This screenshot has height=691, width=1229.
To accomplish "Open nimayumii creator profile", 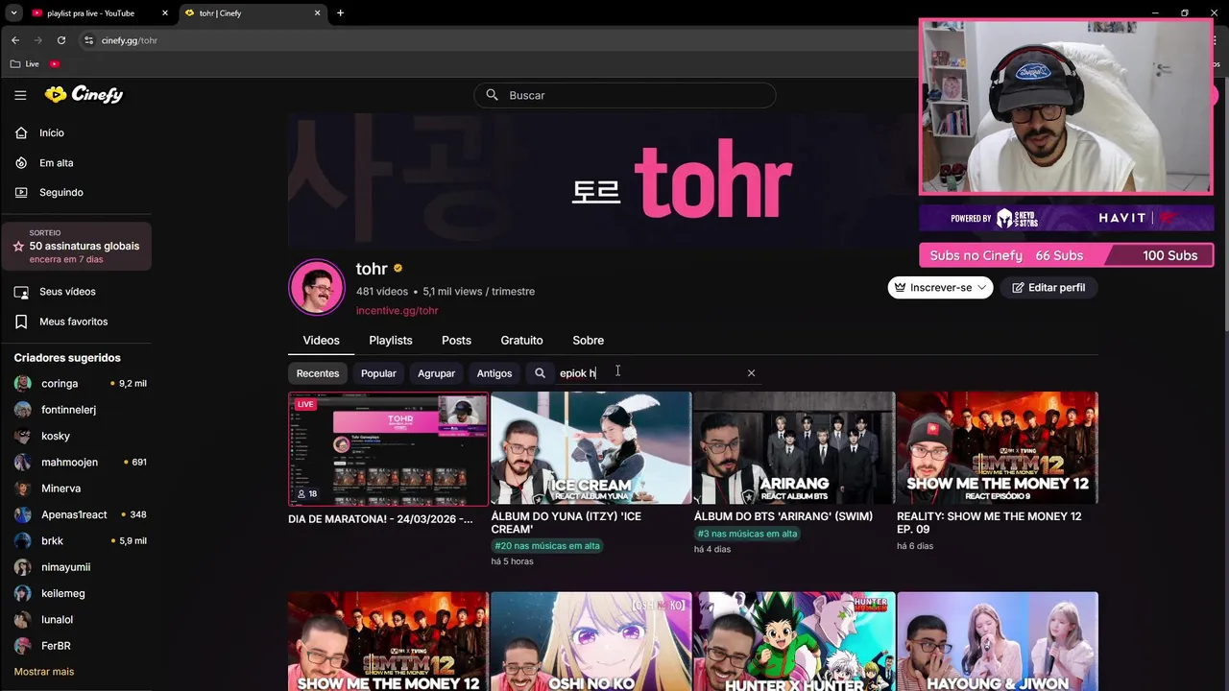I will (x=66, y=567).
